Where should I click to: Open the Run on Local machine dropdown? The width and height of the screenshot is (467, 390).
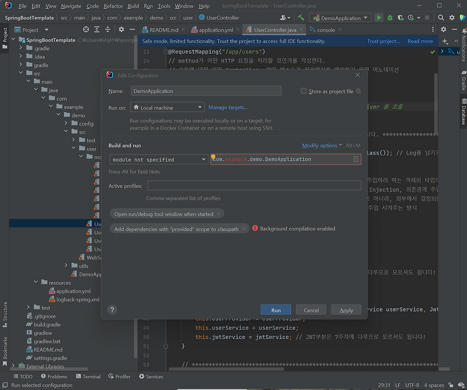(167, 107)
